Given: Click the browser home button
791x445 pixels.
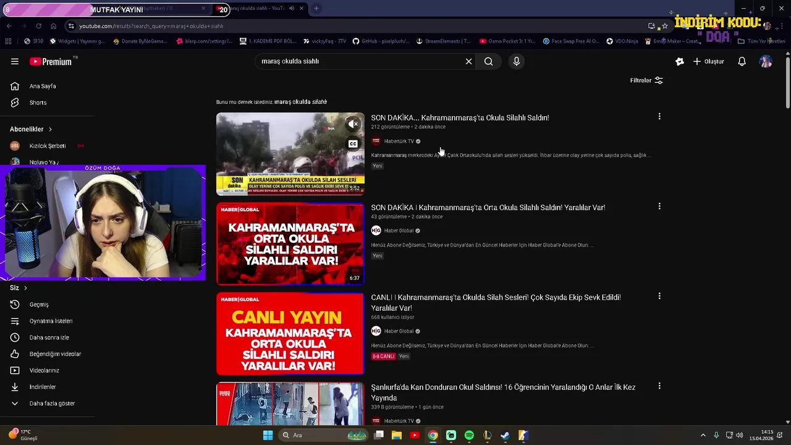Looking at the screenshot, I should 53,26.
